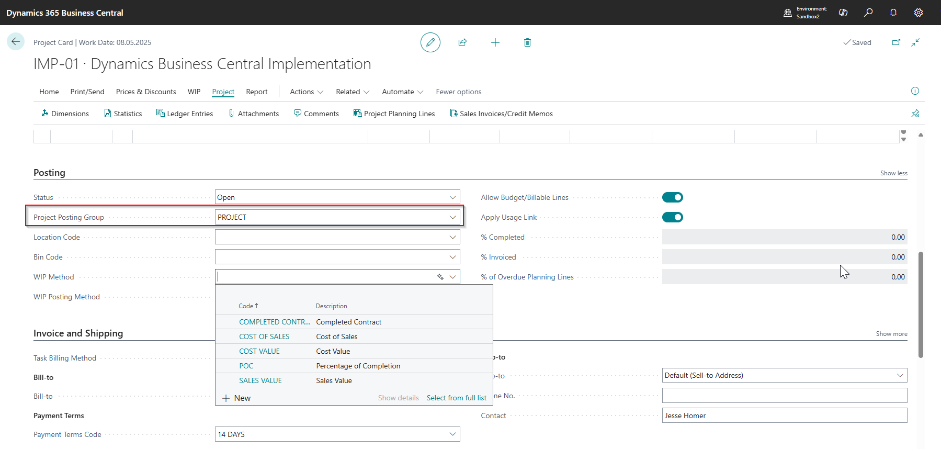
Task: Switch to Report tab
Action: click(x=257, y=92)
